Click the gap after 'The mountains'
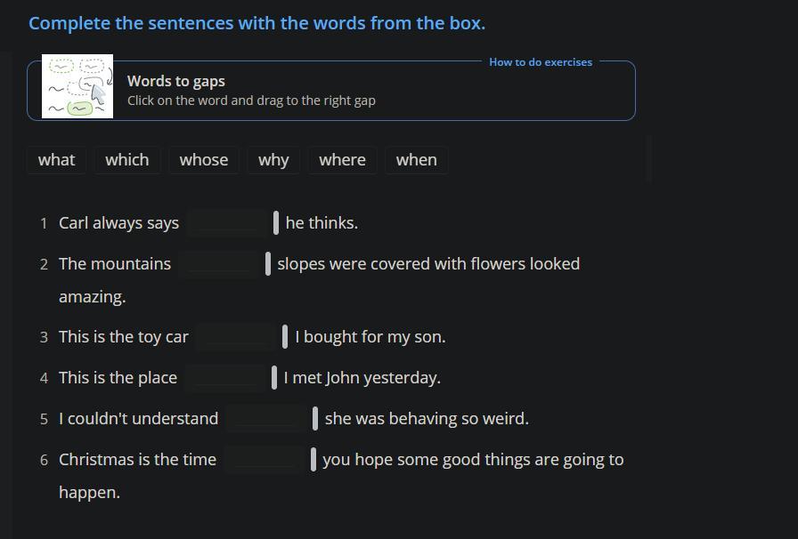Viewport: 798px width, 539px height. 219,264
